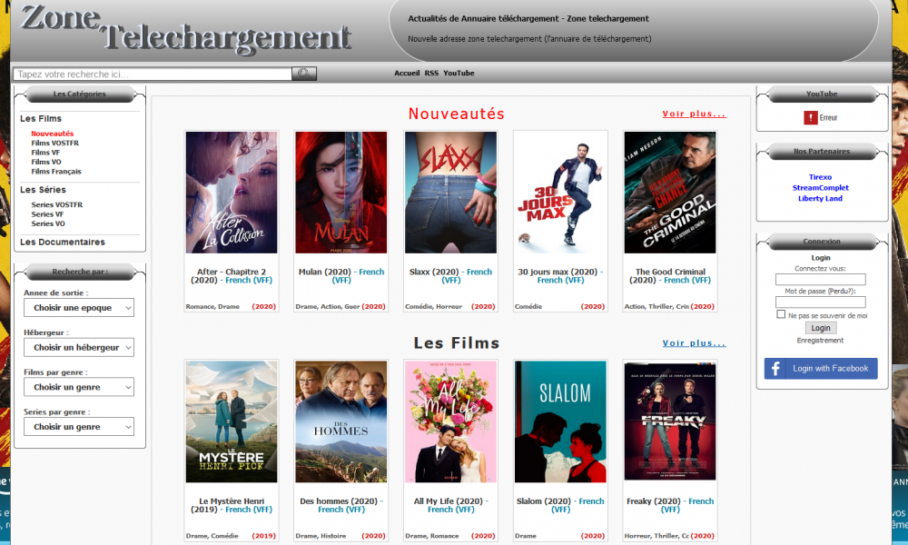Image resolution: width=908 pixels, height=545 pixels.
Task: Open the RSS navigation item
Action: tap(431, 74)
